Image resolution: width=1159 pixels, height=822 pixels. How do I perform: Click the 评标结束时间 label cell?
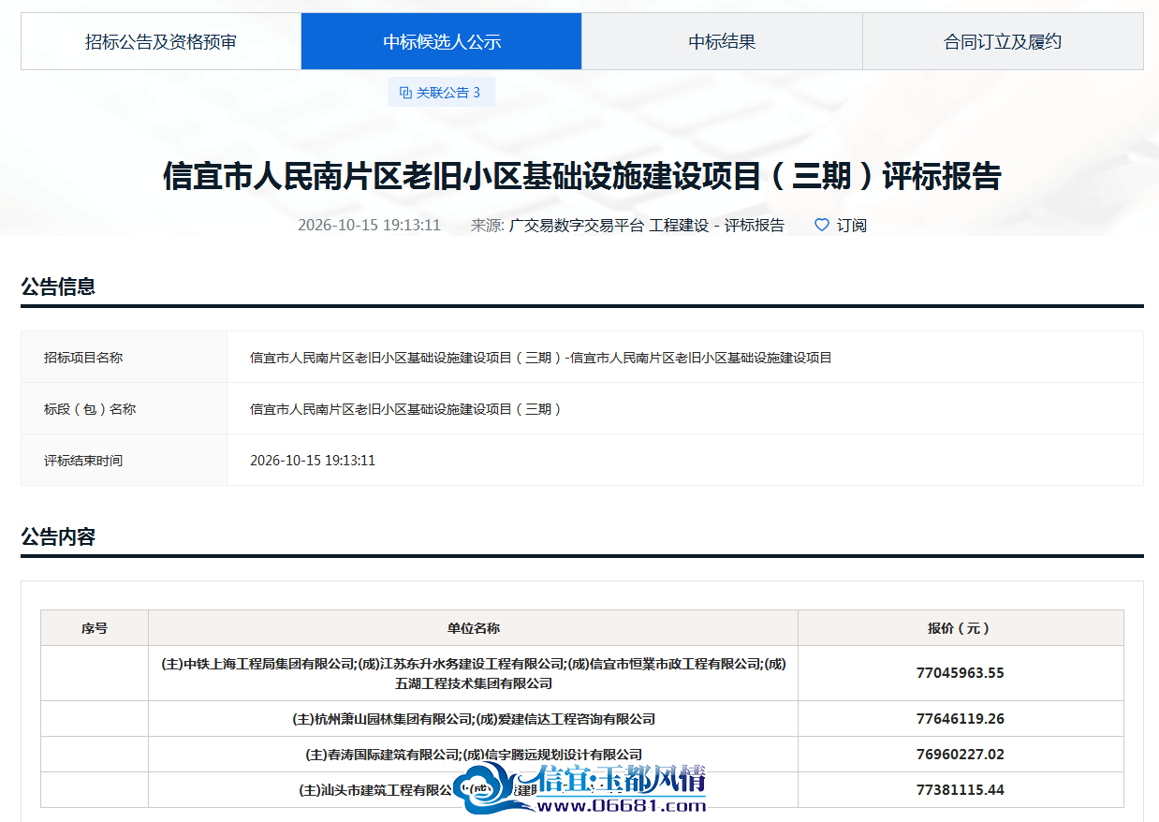coord(125,460)
